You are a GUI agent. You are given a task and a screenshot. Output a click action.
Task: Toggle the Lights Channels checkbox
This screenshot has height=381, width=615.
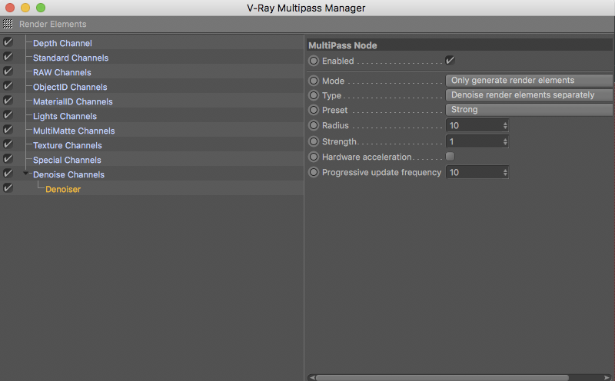pyautogui.click(x=8, y=115)
